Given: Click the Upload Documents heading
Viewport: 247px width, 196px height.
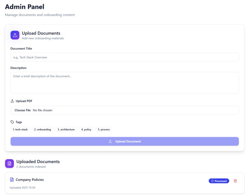Looking at the screenshot, I should point(41,33).
